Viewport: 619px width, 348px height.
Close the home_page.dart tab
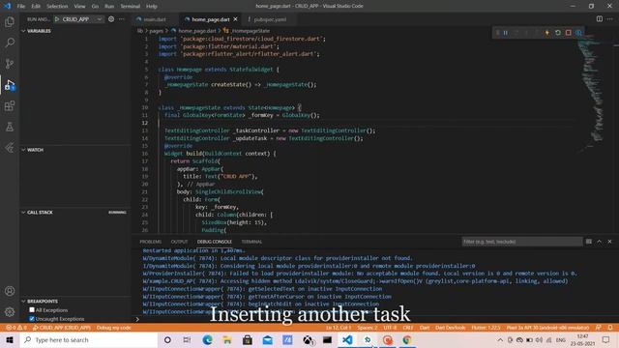(236, 19)
